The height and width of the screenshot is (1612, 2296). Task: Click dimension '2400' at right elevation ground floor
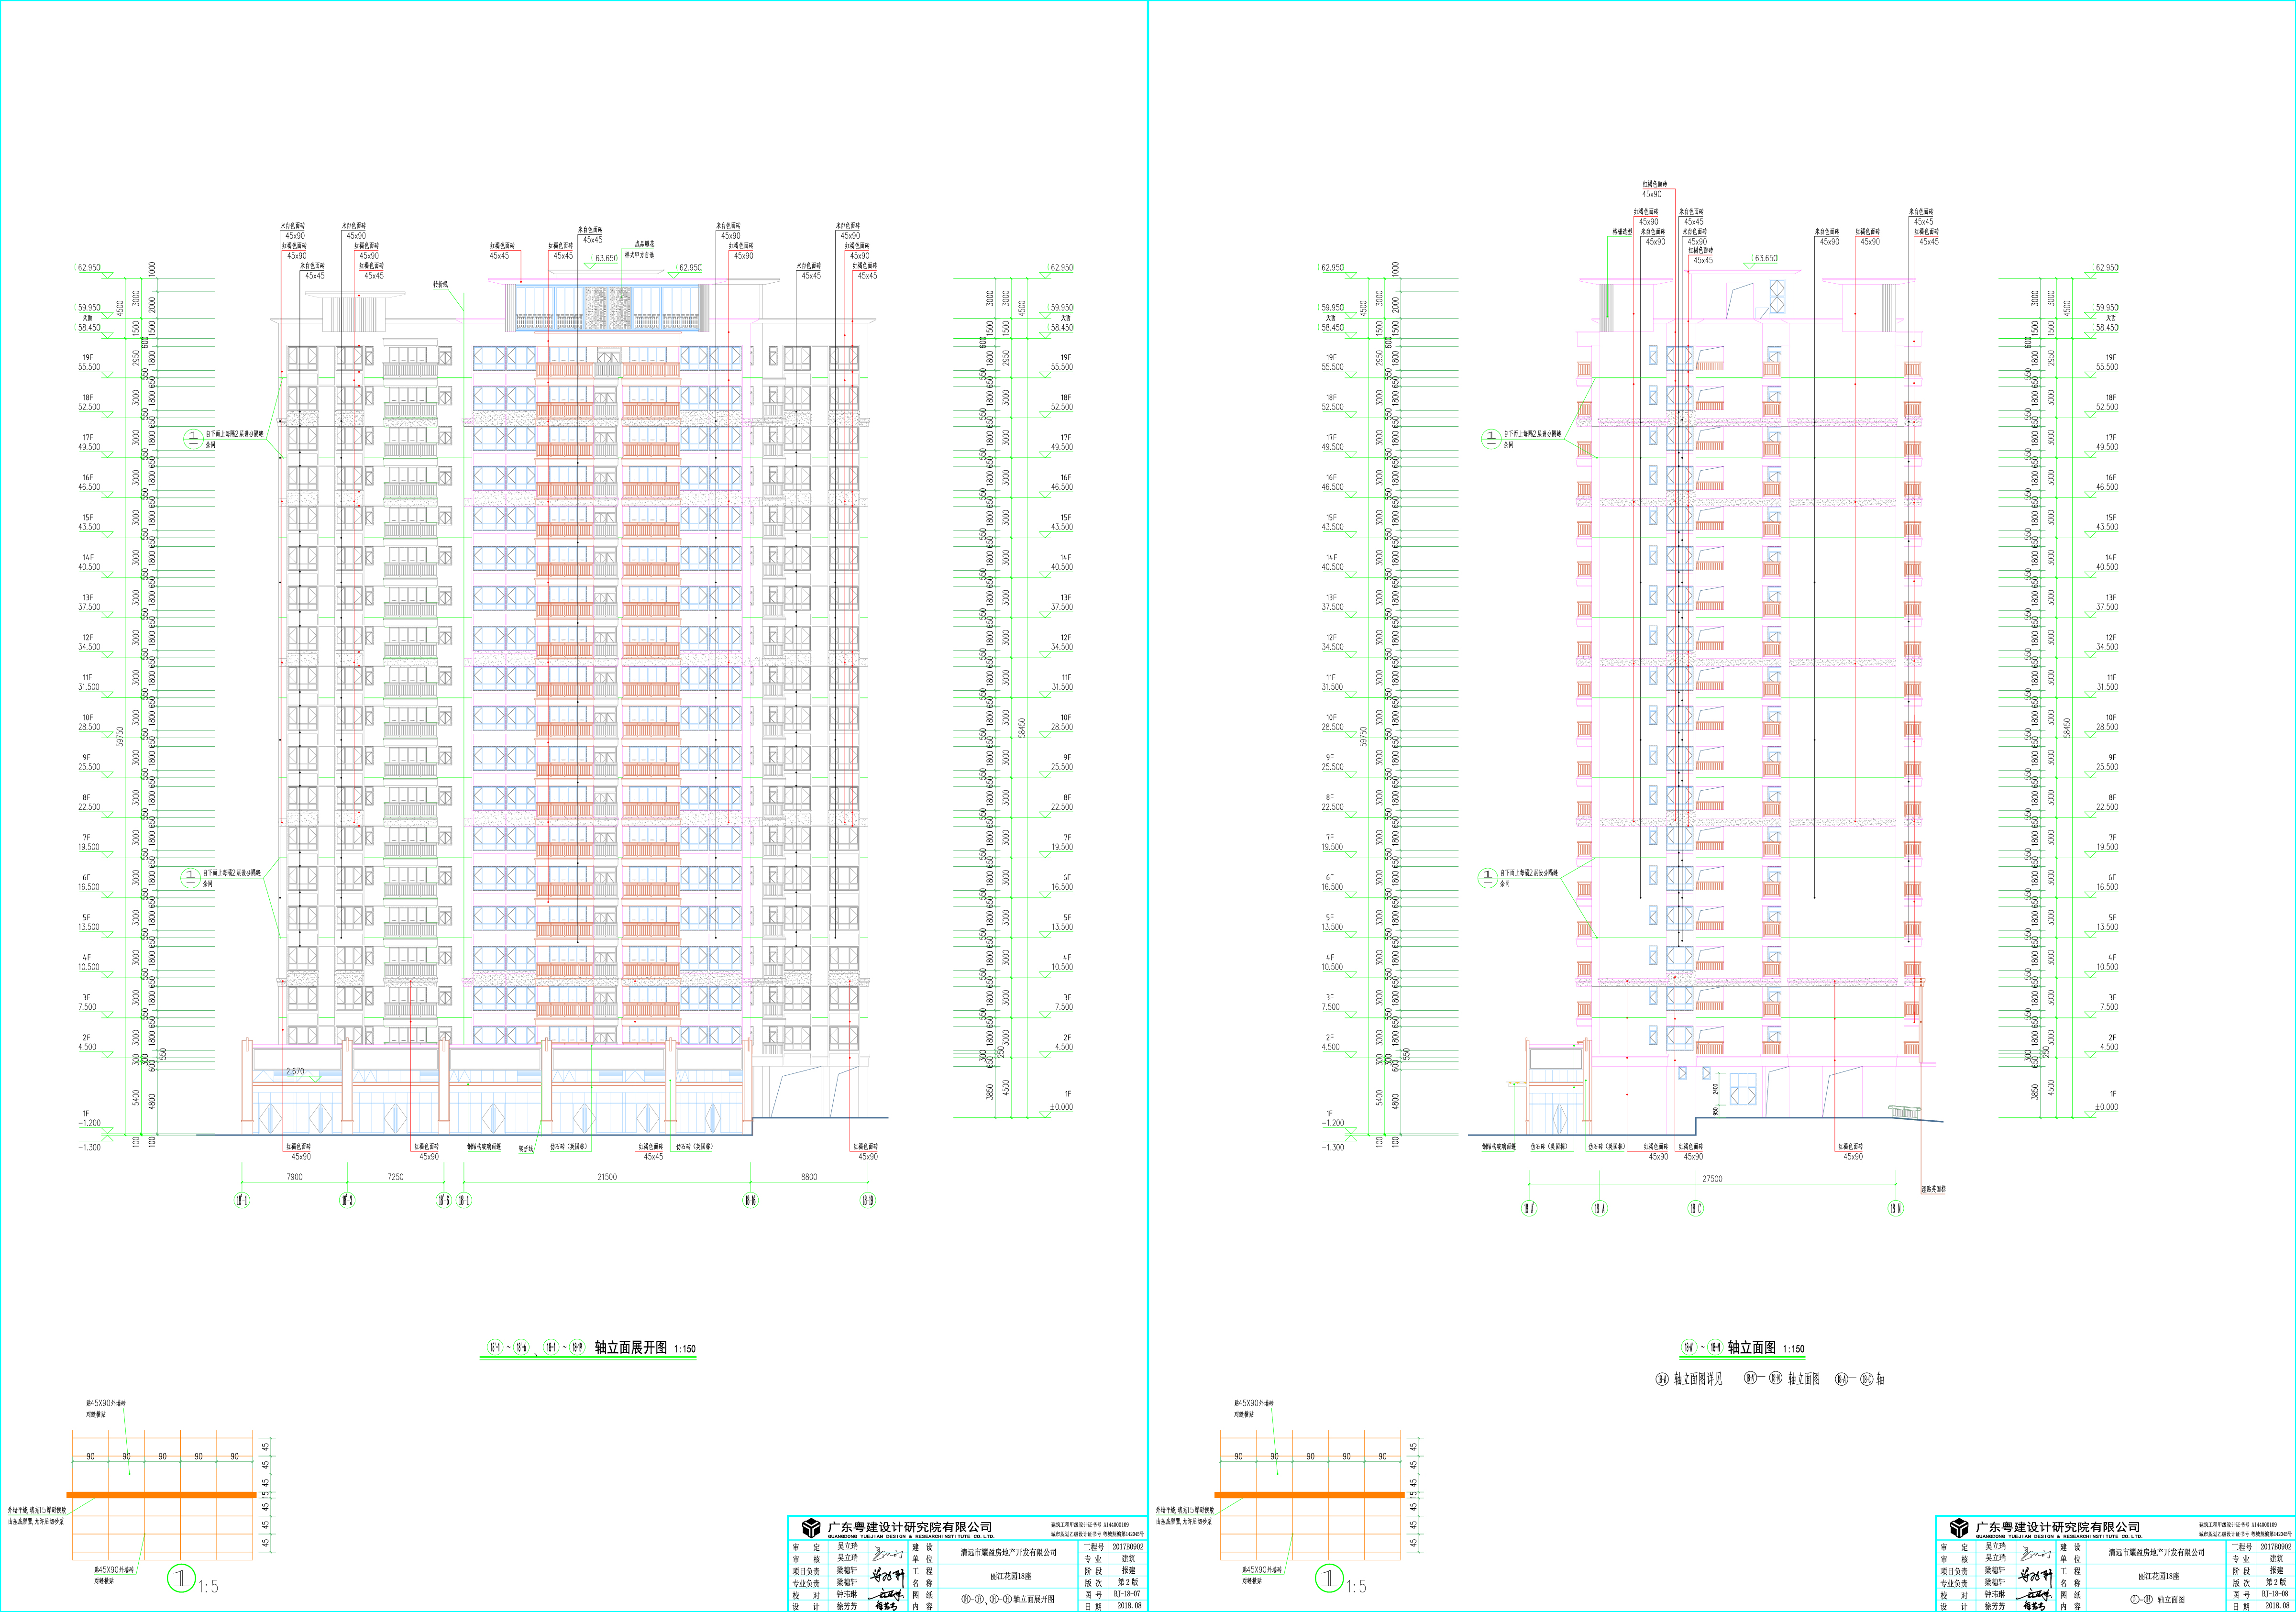point(1715,1089)
